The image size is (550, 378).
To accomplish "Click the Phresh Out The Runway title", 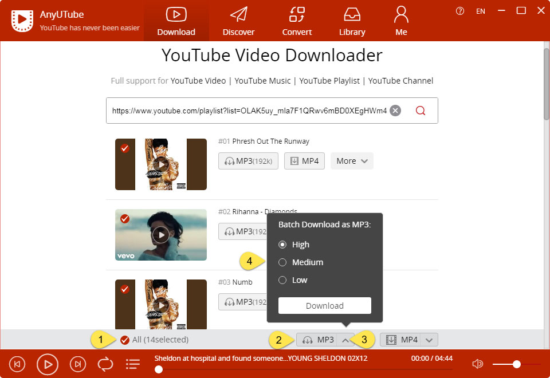I will pyautogui.click(x=271, y=141).
